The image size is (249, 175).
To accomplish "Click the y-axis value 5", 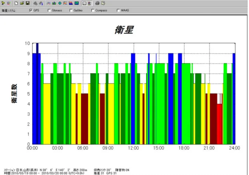I will [28, 94].
